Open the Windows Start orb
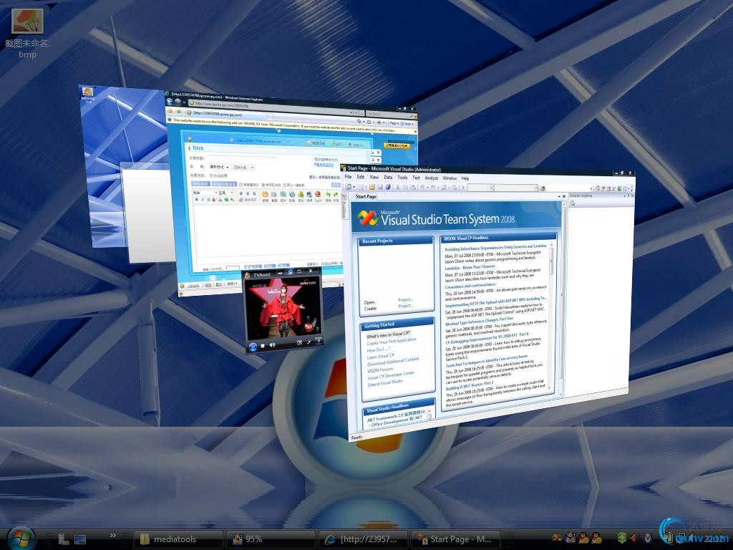Screen dimensions: 733x550 pos(21,539)
